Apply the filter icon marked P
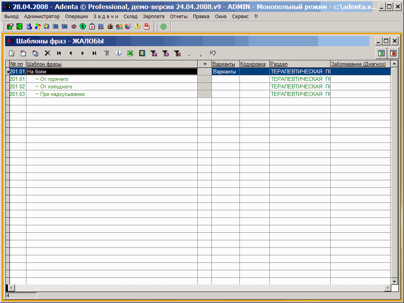The width and height of the screenshot is (404, 303). [x=154, y=53]
